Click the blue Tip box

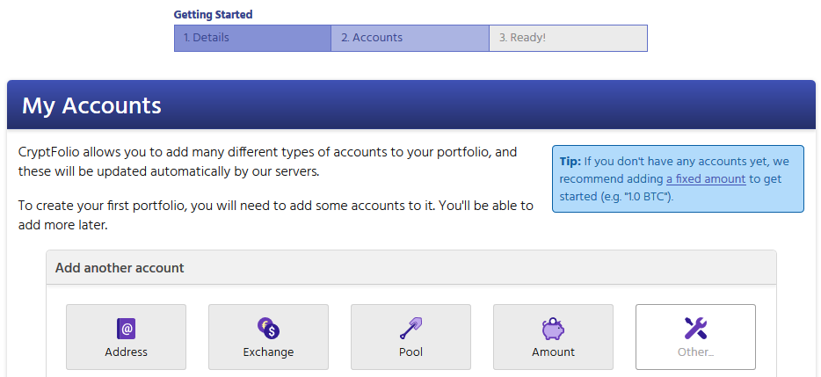(678, 179)
